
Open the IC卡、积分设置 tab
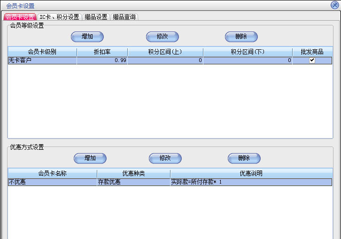pyautogui.click(x=59, y=17)
